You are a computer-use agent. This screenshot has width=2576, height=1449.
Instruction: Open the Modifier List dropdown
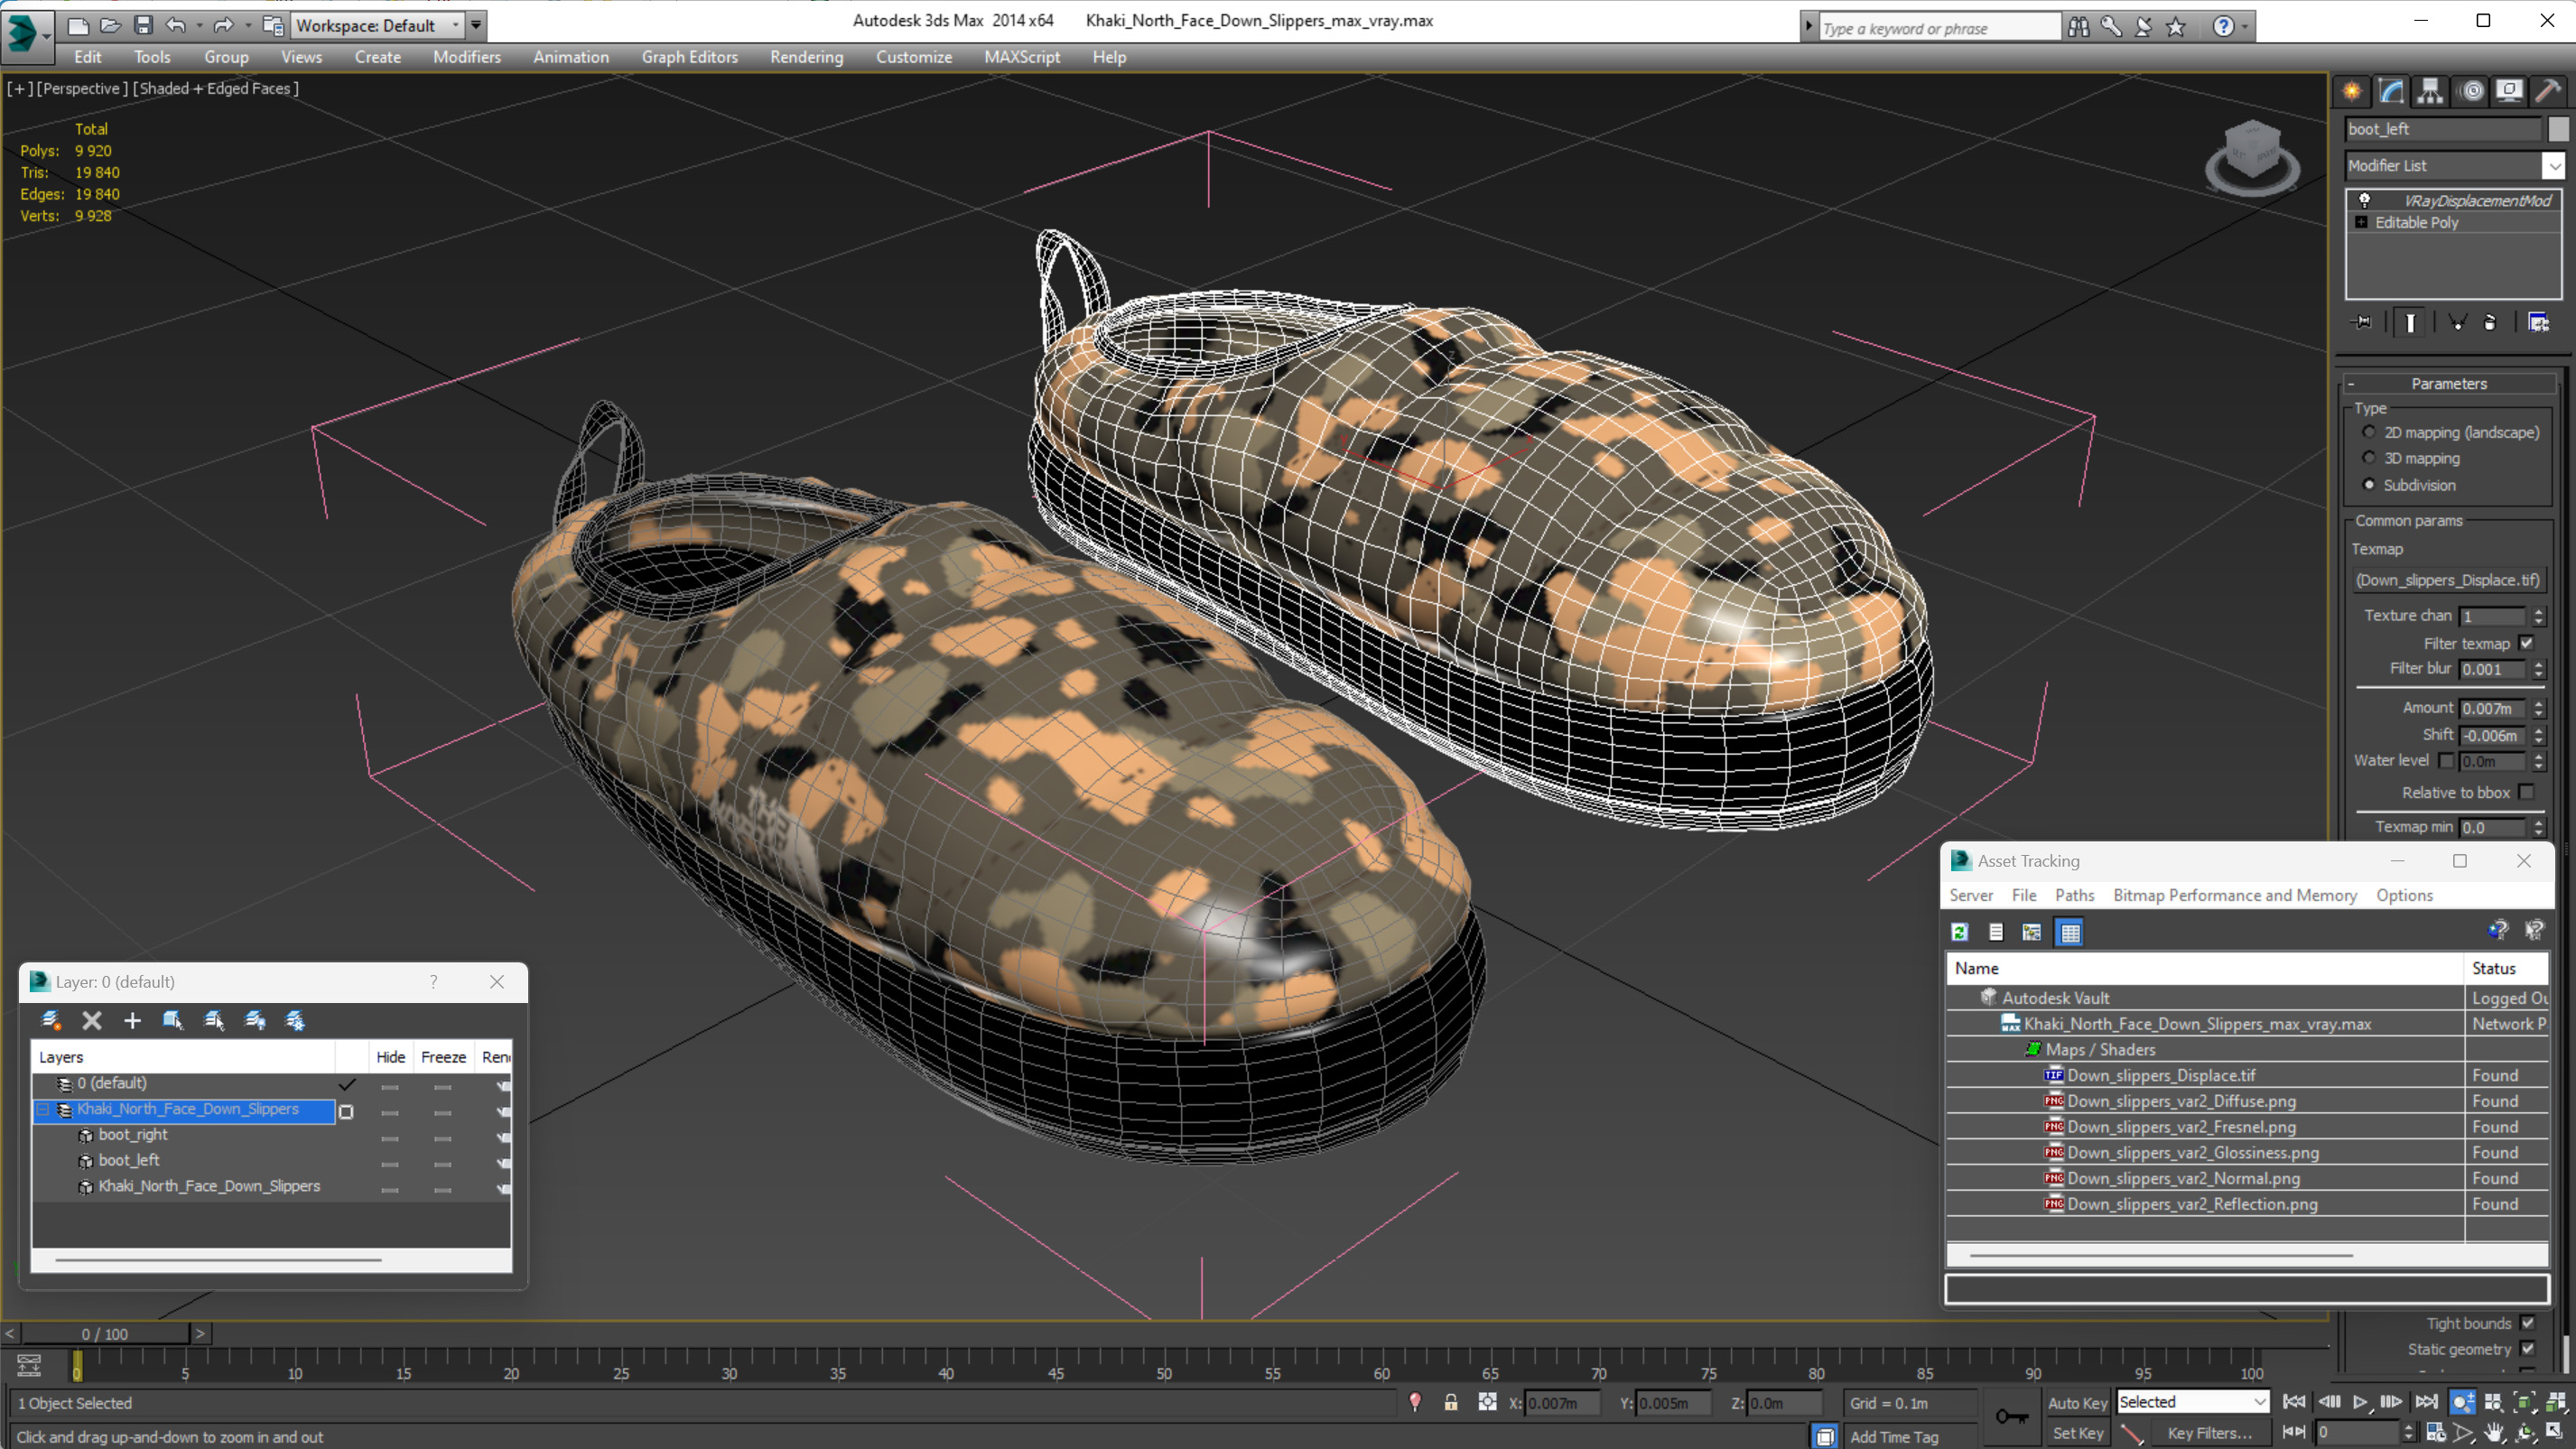coord(2554,165)
